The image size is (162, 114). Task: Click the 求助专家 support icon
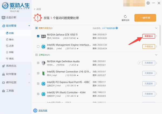[x=35, y=110]
